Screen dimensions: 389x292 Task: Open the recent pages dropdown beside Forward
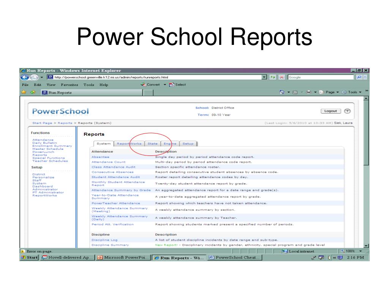pos(42,78)
